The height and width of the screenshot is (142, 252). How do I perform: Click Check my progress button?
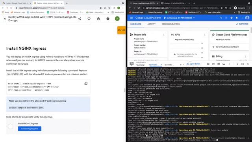click(x=30, y=129)
